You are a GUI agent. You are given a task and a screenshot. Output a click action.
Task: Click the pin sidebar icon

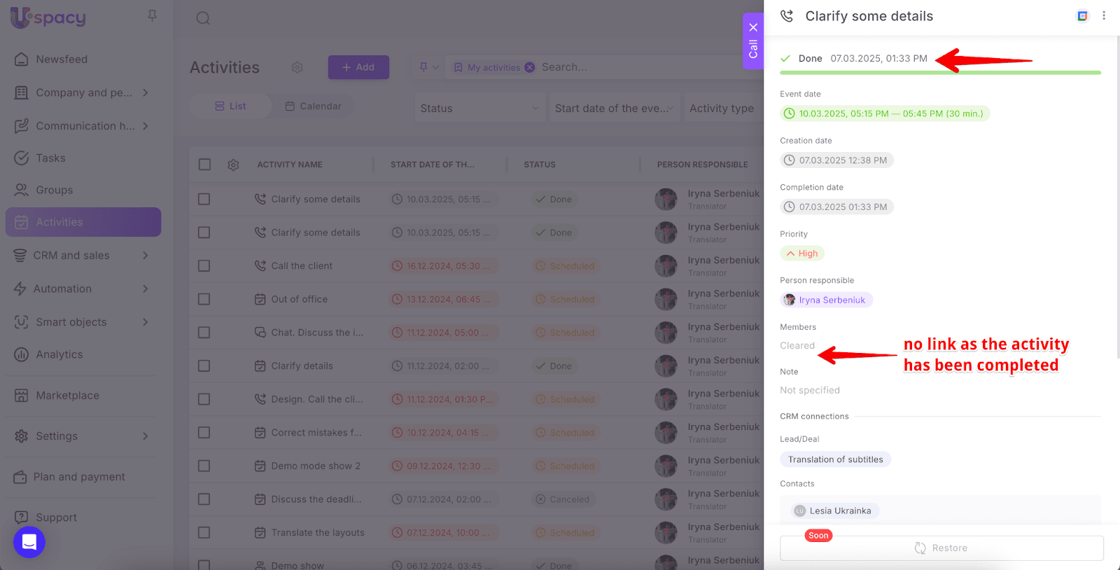[152, 15]
